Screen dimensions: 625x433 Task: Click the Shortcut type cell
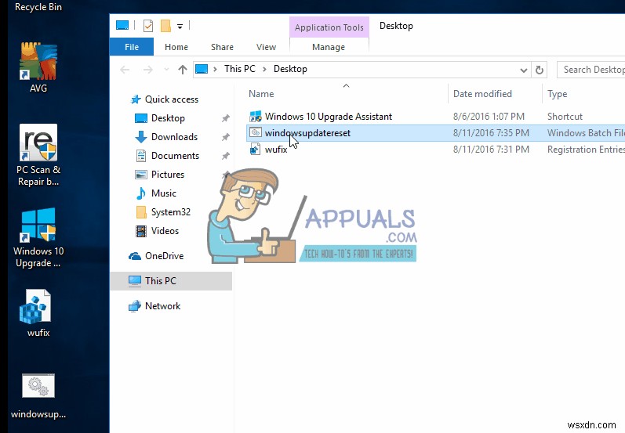pyautogui.click(x=565, y=117)
